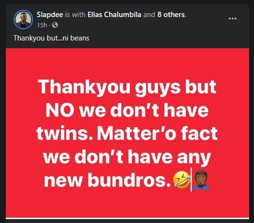Click the "NO we don't have" line
254x223 pixels.
point(127,110)
